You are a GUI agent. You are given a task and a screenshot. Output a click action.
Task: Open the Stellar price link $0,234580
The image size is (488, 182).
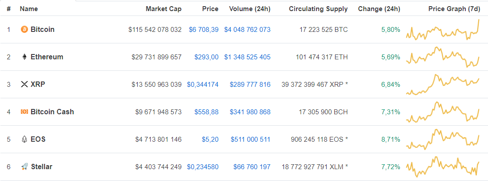click(x=203, y=167)
